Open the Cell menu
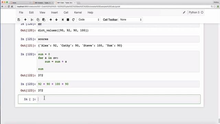The image size is (220, 124). coord(66,12)
